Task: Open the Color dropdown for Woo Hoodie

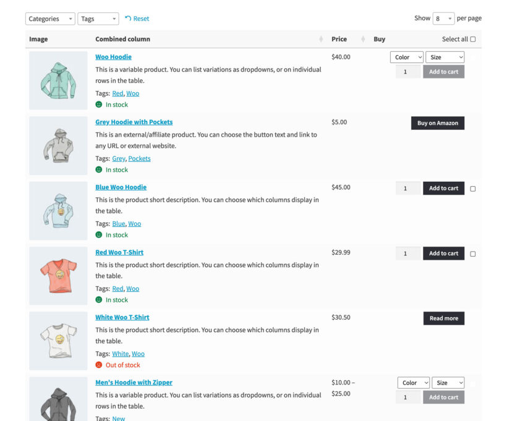Action: tap(406, 57)
